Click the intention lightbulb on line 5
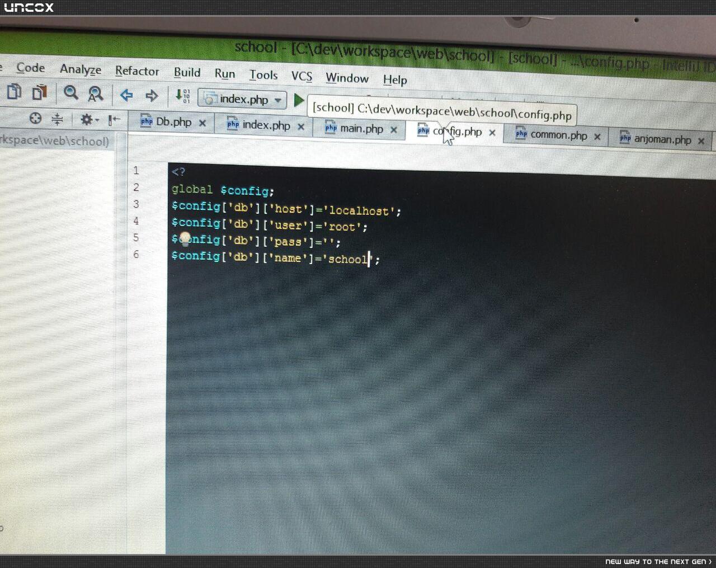716x568 pixels. tap(185, 240)
